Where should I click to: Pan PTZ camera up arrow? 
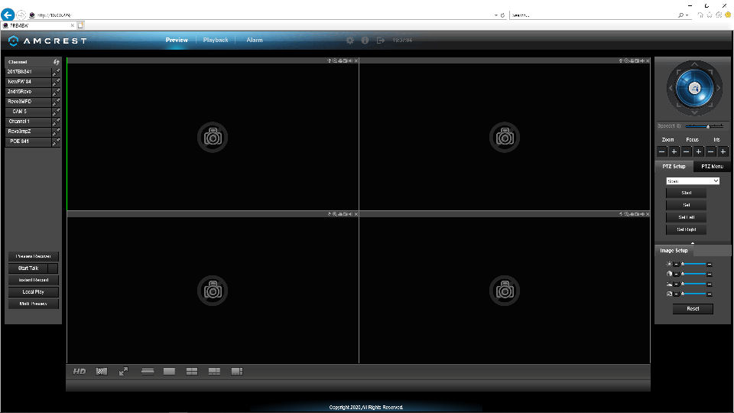click(695, 64)
